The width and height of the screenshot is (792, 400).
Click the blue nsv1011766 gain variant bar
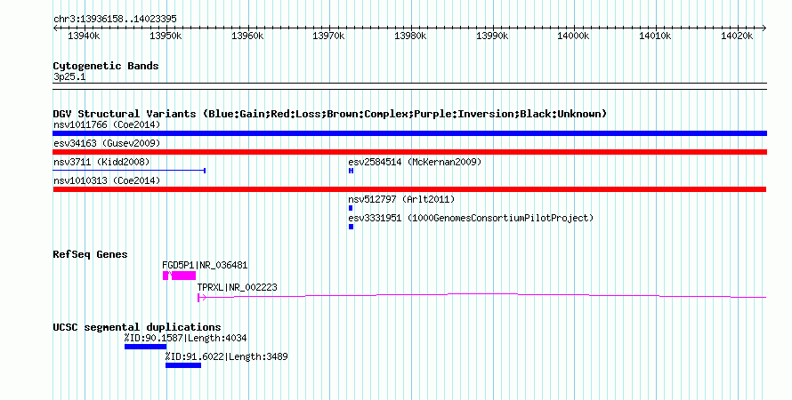[x=409, y=133]
